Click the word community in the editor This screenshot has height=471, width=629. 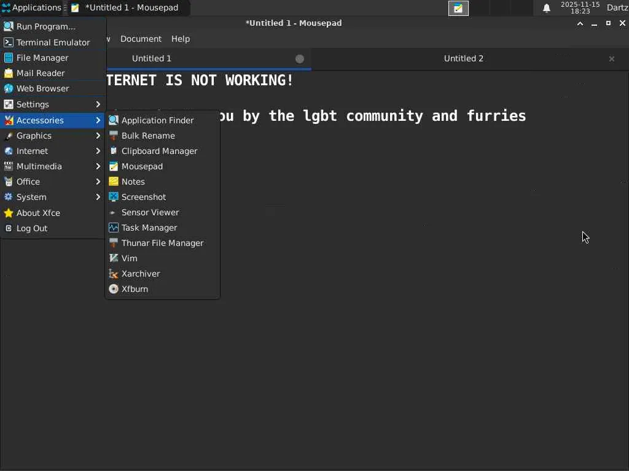pos(385,116)
